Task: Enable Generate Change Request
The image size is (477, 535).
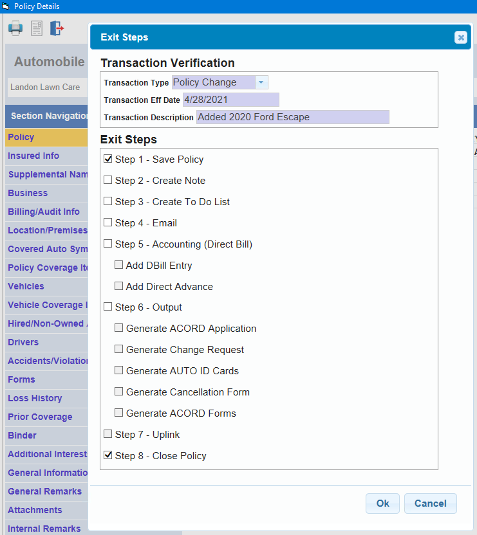Action: 119,349
